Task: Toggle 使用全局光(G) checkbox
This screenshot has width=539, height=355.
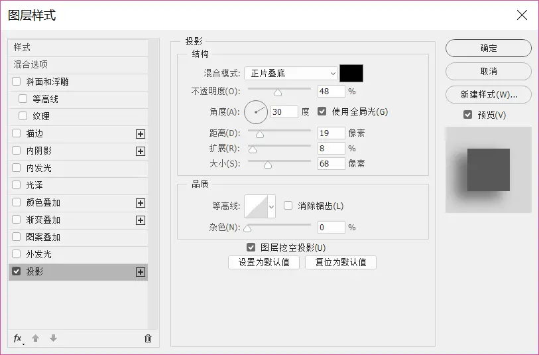Action: point(322,111)
